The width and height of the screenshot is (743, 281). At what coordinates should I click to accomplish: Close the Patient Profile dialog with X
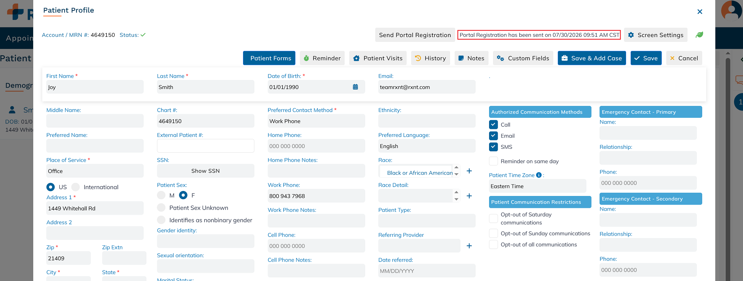pos(700,12)
